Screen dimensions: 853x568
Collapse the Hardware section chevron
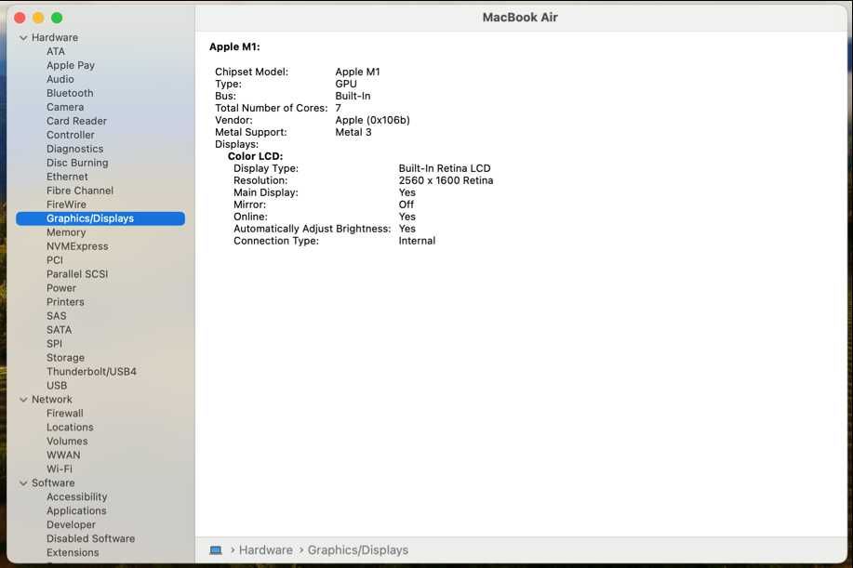point(23,37)
